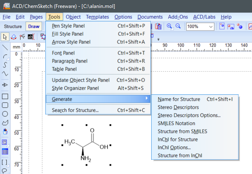Image resolution: width=252 pixels, height=174 pixels.
Task: Click the Zoom Out magnifier
Action: tap(178, 26)
